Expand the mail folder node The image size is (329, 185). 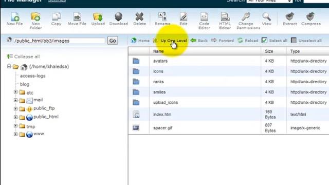tap(15, 100)
